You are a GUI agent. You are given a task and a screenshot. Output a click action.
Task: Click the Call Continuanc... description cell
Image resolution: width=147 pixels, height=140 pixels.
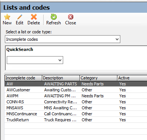coord(60,114)
